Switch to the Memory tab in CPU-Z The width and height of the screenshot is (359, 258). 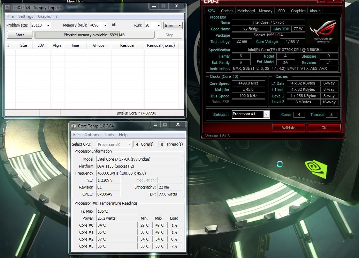pos(266,11)
